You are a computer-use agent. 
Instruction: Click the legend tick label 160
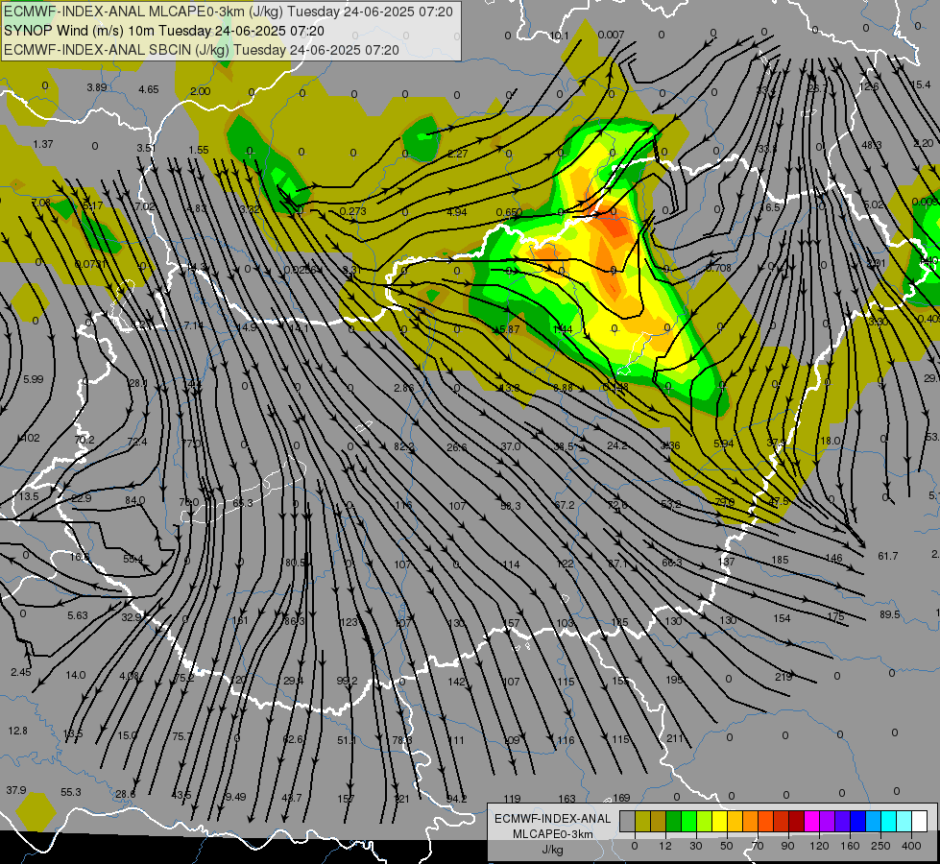[850, 846]
